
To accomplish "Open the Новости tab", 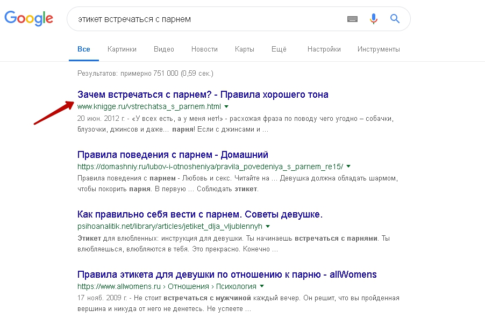I will pyautogui.click(x=204, y=49).
